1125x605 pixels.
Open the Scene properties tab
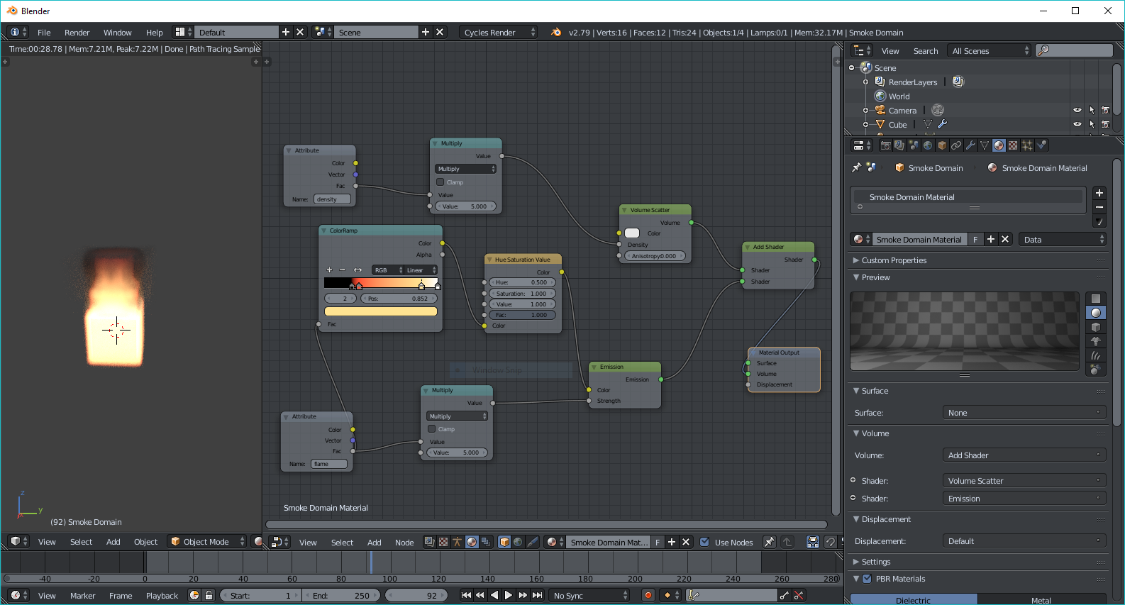(914, 145)
